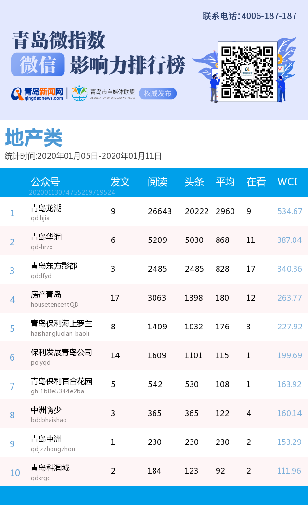This screenshot has width=308, height=505.
Task: Click the 阅读 column header
Action: coord(157,182)
